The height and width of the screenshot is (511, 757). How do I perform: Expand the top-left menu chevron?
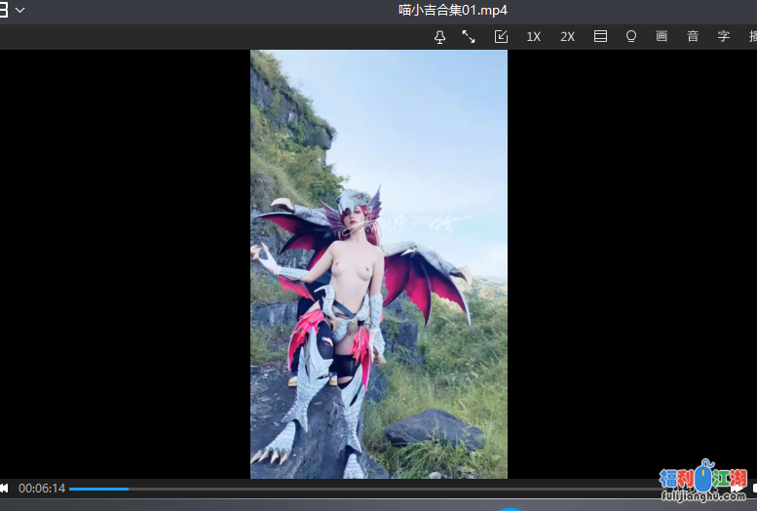[x=20, y=10]
